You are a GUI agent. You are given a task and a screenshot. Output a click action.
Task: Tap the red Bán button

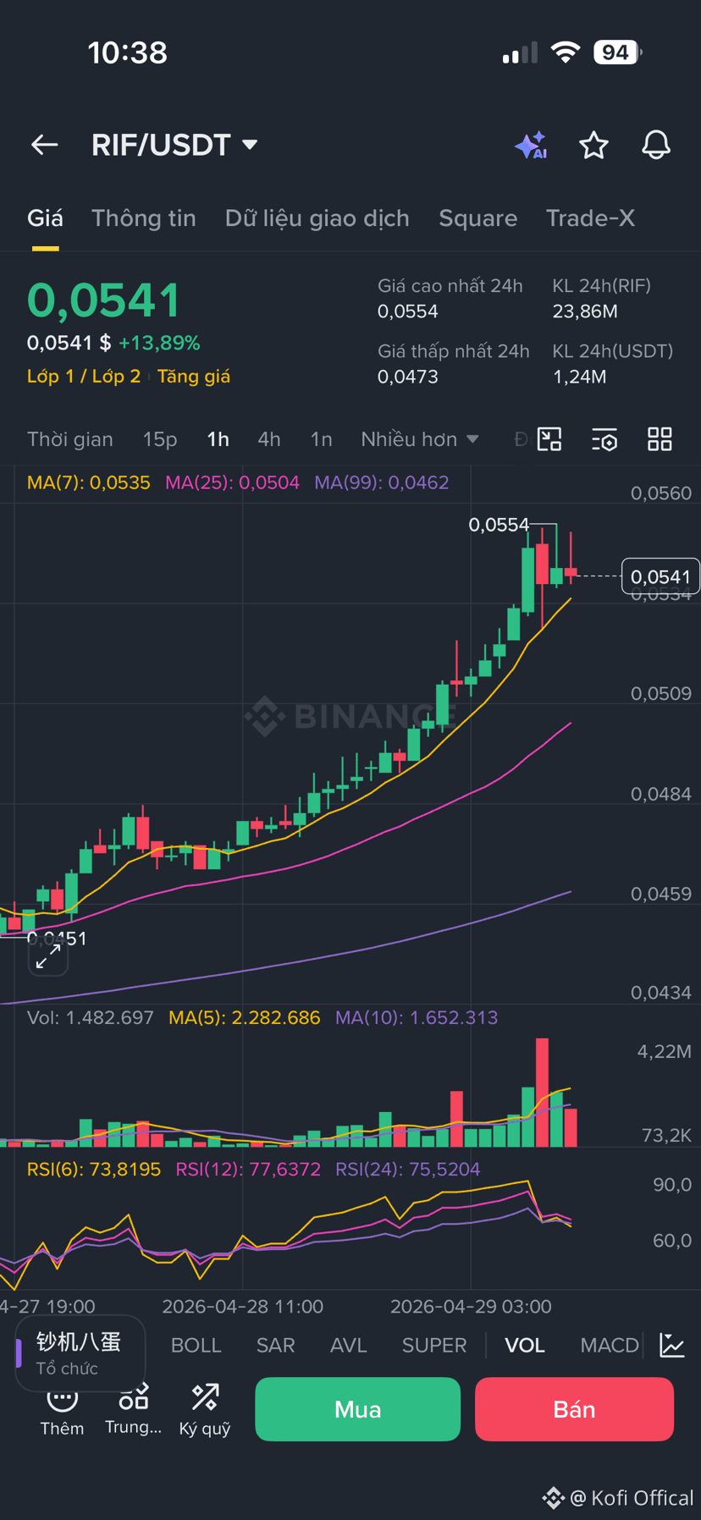pos(574,1409)
